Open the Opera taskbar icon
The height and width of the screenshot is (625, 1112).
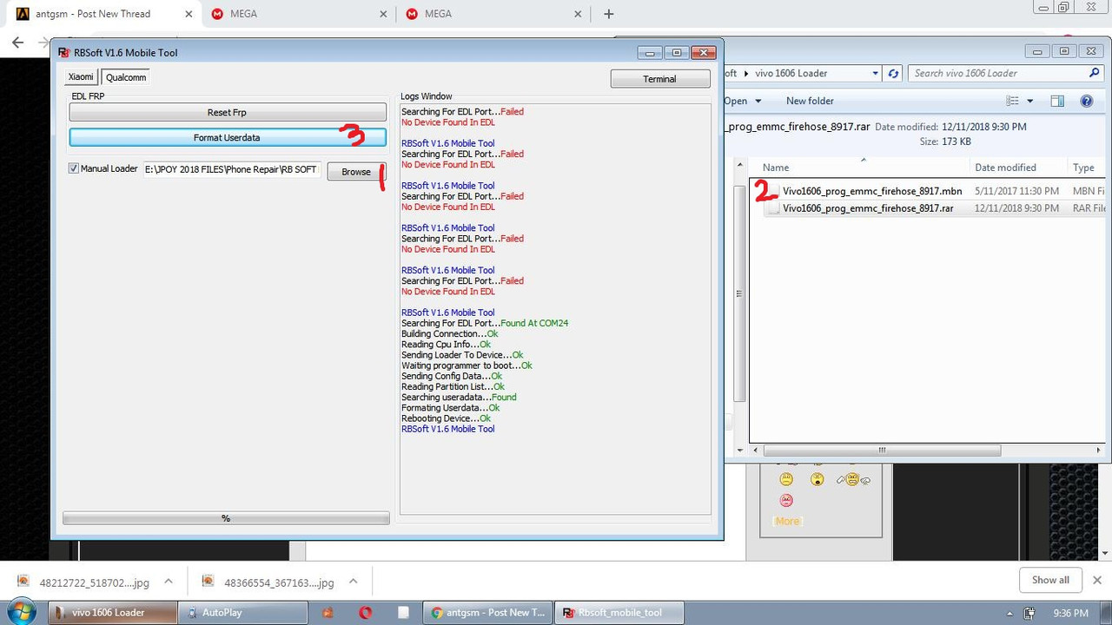[366, 612]
